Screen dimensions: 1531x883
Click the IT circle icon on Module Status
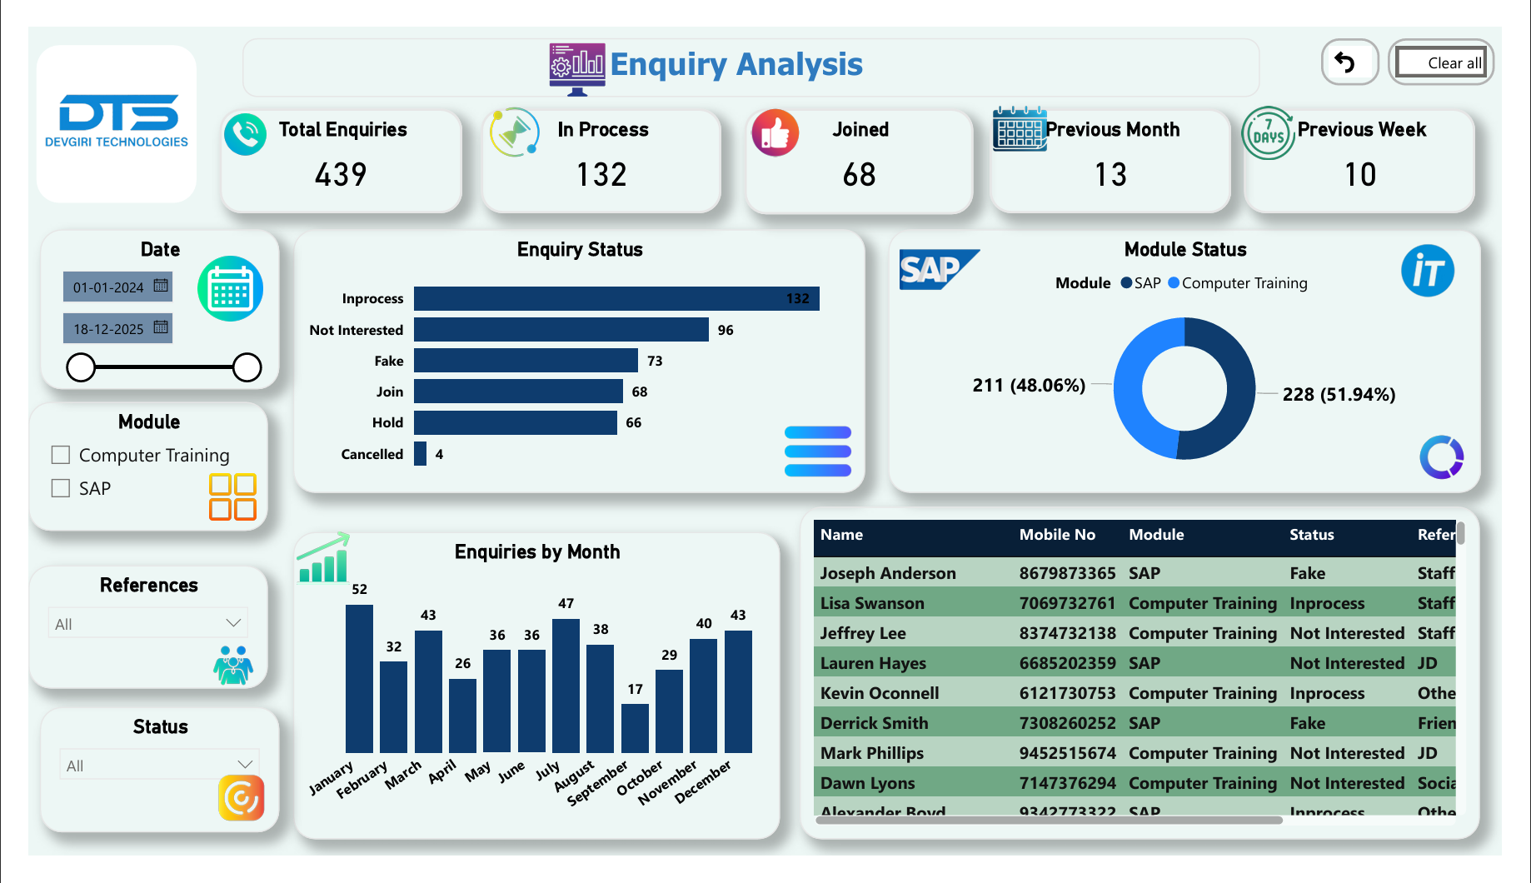click(1428, 271)
